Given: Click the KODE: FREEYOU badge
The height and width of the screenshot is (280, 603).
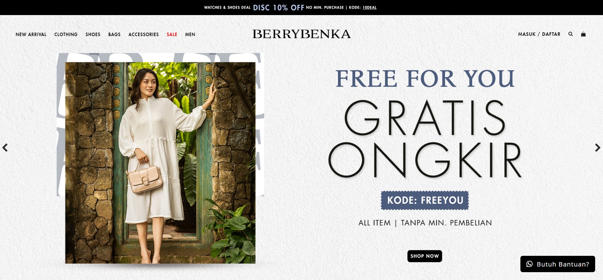Looking at the screenshot, I should click(425, 200).
